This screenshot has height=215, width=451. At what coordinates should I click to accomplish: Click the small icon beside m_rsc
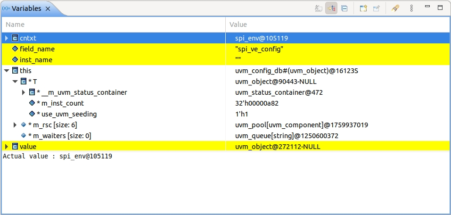click(x=24, y=124)
